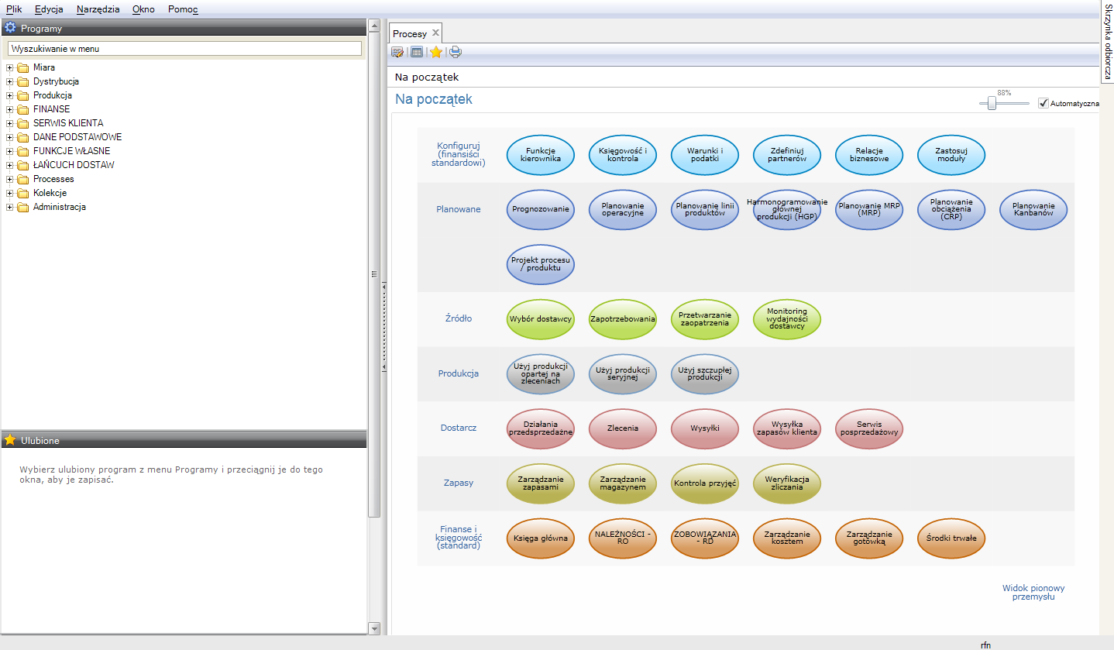Click the Widok pionowy przemysłu link
Image resolution: width=1114 pixels, height=650 pixels.
click(x=1033, y=592)
